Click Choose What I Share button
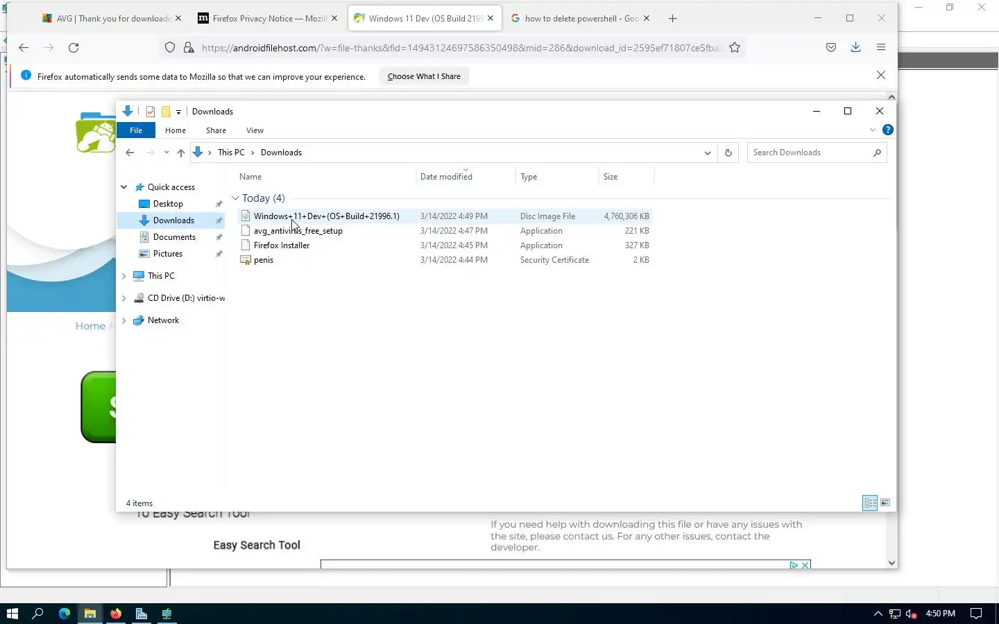Screen dimensions: 999x624 tap(424, 76)
